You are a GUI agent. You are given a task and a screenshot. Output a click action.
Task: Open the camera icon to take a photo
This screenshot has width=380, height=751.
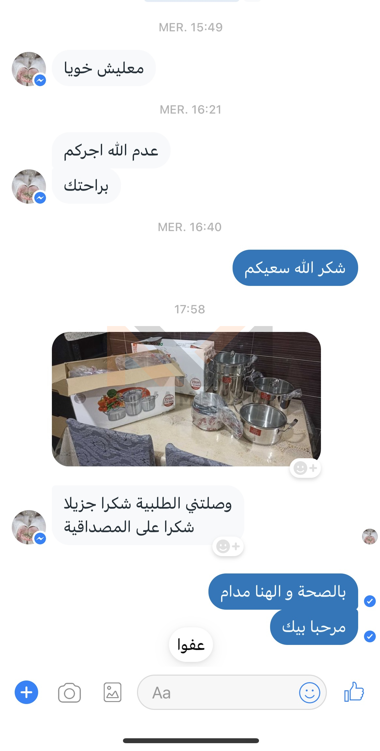[69, 693]
